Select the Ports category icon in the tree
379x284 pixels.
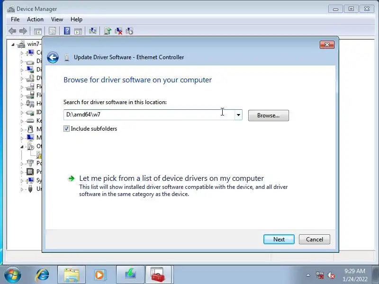click(x=30, y=163)
